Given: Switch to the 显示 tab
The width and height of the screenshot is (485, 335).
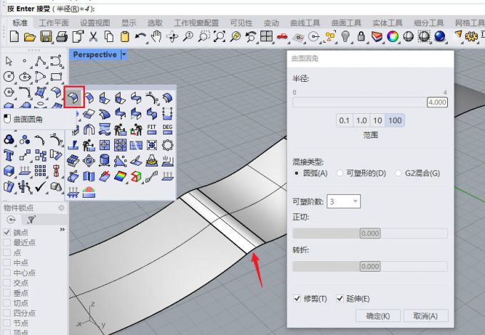Looking at the screenshot, I should (129, 23).
